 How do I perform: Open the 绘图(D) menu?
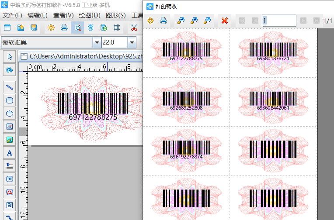(90, 15)
